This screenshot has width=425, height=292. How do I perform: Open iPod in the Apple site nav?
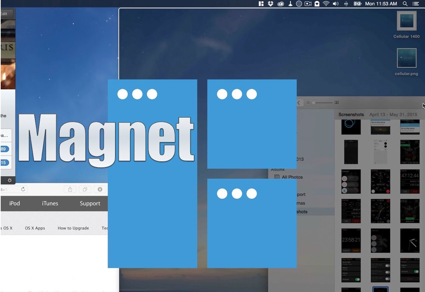(15, 203)
